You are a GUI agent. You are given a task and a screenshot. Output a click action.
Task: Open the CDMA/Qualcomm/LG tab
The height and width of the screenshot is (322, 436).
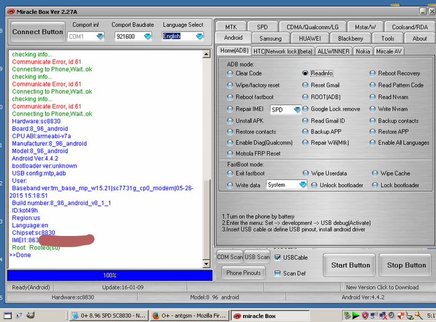[312, 27]
